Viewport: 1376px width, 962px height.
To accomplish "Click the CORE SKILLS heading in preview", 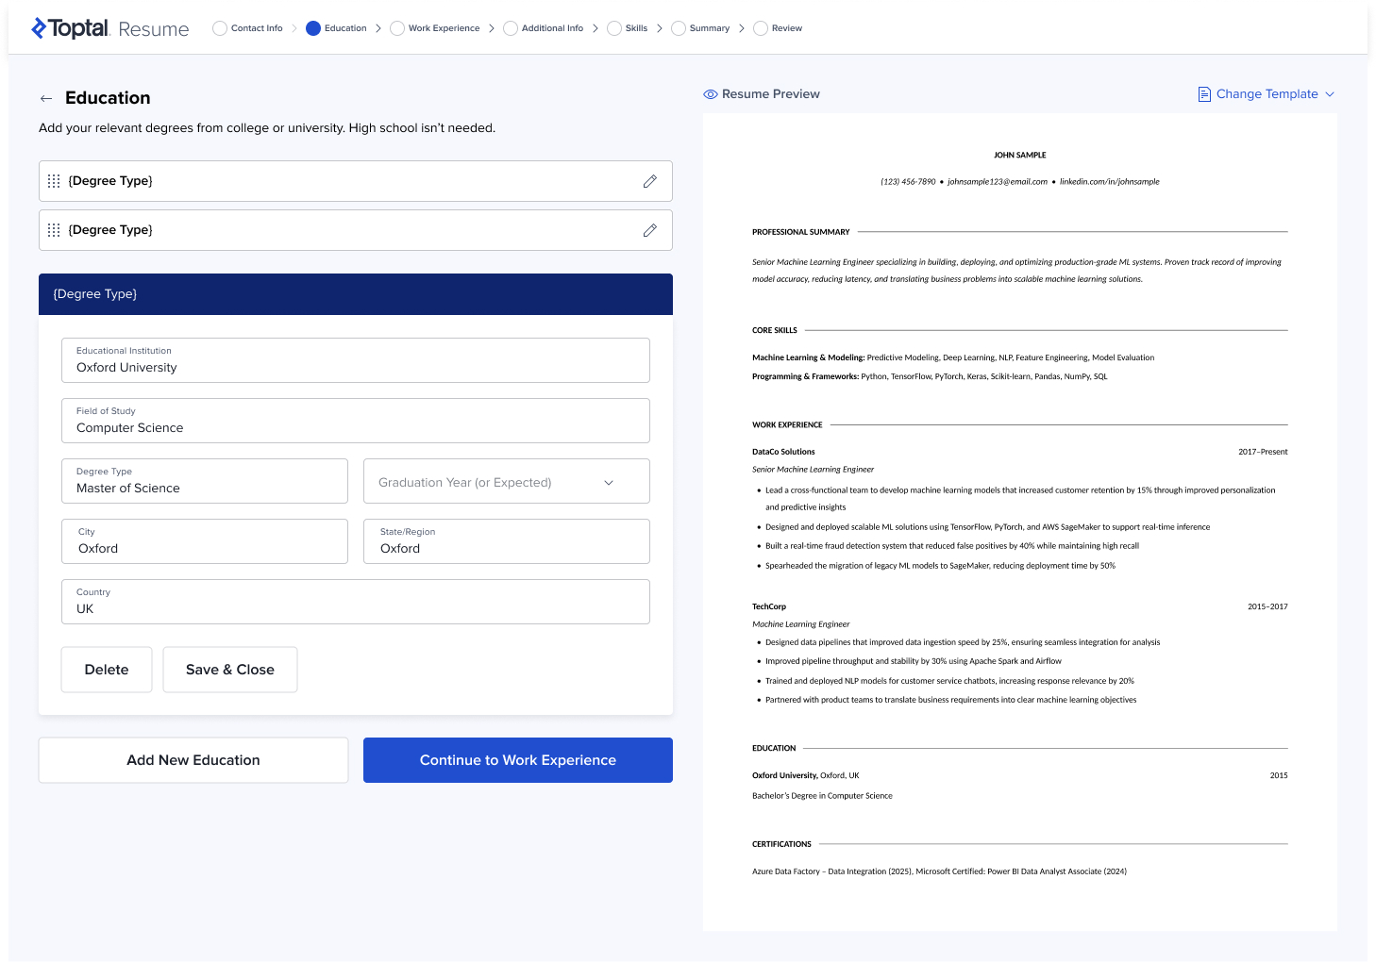I will click(775, 331).
